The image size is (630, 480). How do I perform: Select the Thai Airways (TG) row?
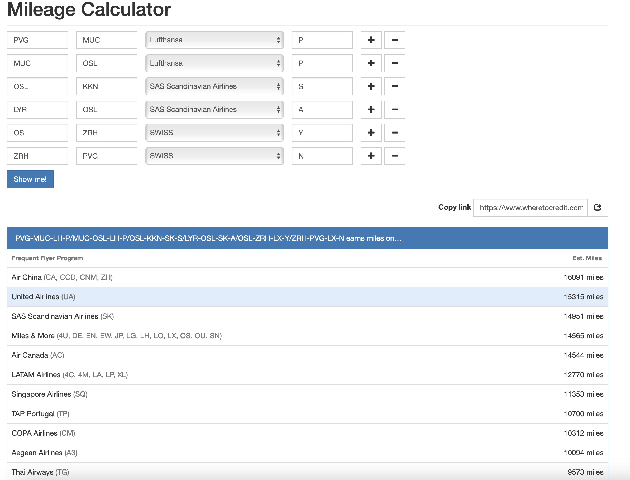coord(308,471)
